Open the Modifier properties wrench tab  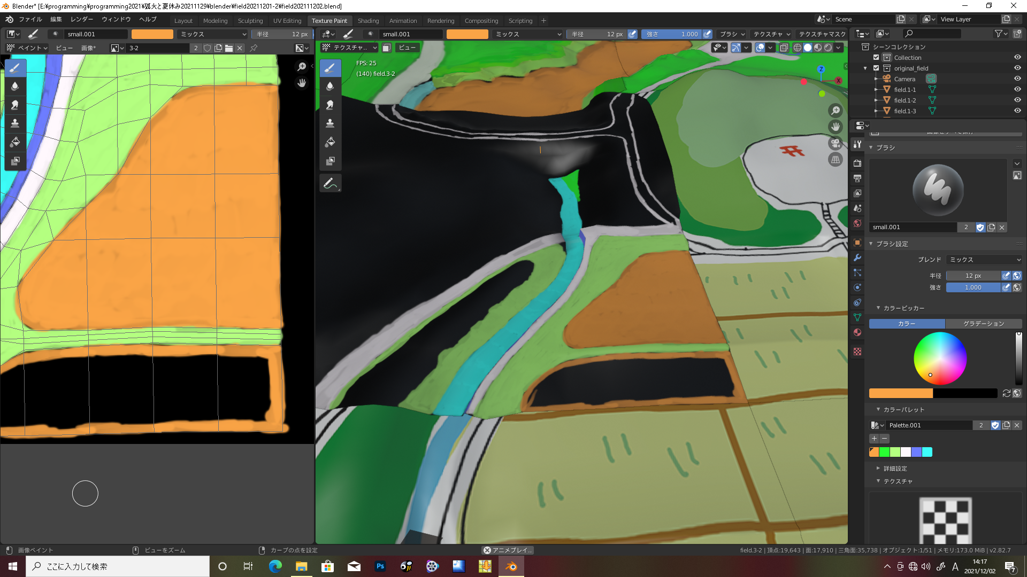coord(857,258)
